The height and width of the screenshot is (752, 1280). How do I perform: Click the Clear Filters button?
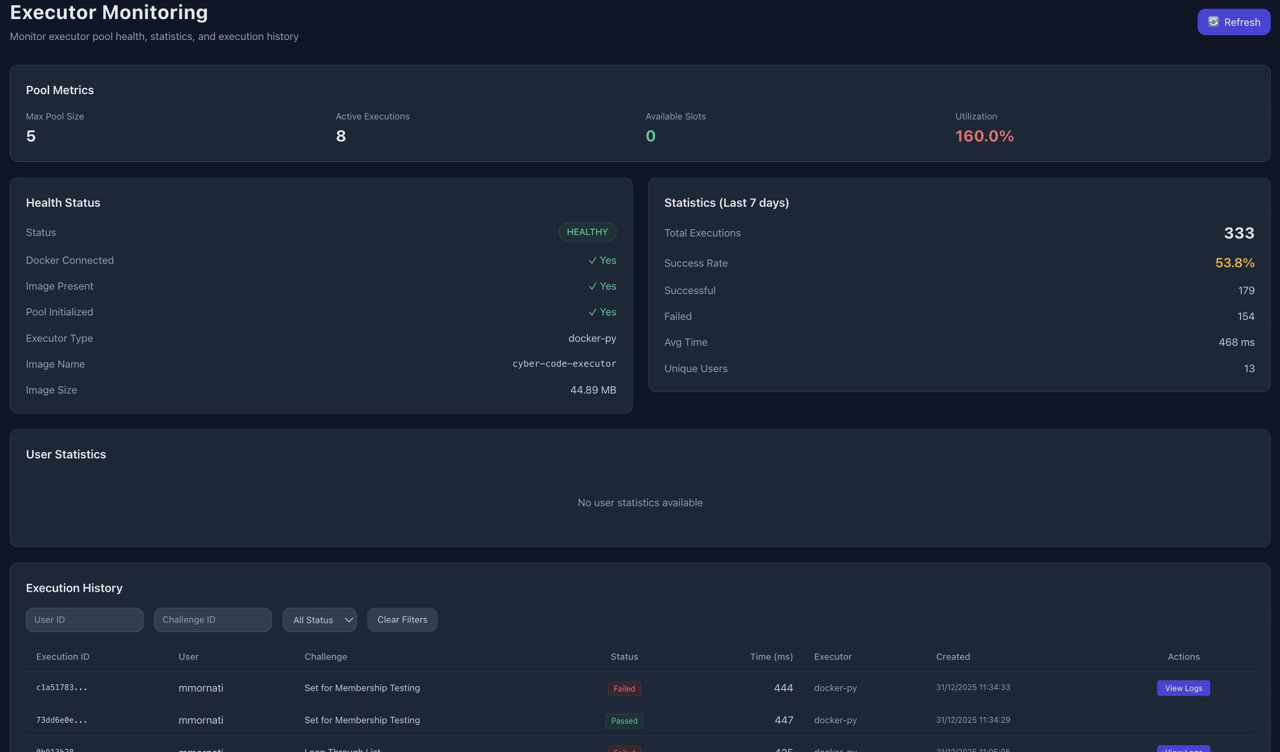click(402, 619)
